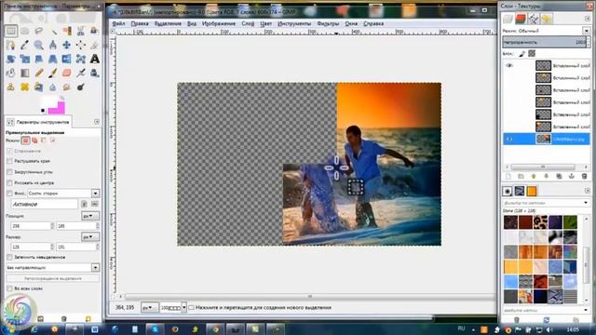596x335 pixels.
Task: Select the Rotate tool
Action: [x=11, y=59]
